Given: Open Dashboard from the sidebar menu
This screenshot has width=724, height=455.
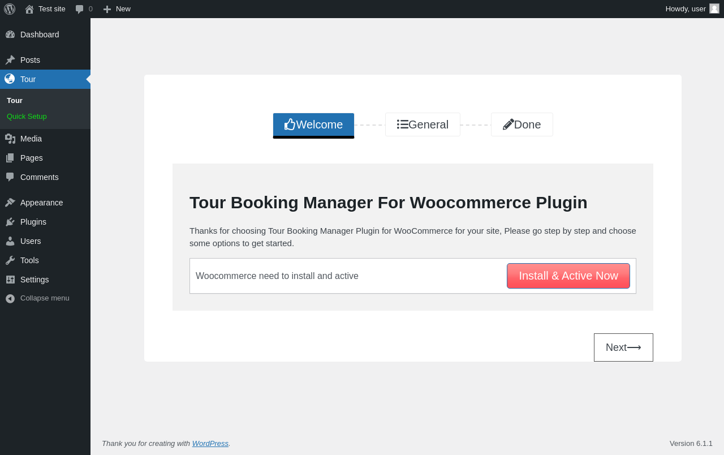Looking at the screenshot, I should pos(45,35).
